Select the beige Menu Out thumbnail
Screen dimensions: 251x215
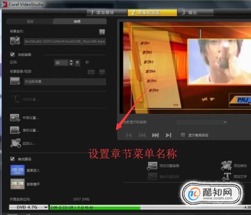tap(18, 184)
